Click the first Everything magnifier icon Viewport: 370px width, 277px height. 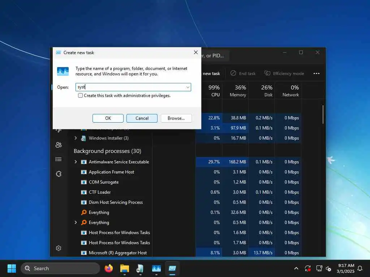pos(84,212)
